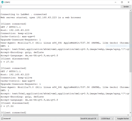Click the last '[Client connected]' line at the bottom
This screenshot has height=121, width=132.
tap(13, 112)
